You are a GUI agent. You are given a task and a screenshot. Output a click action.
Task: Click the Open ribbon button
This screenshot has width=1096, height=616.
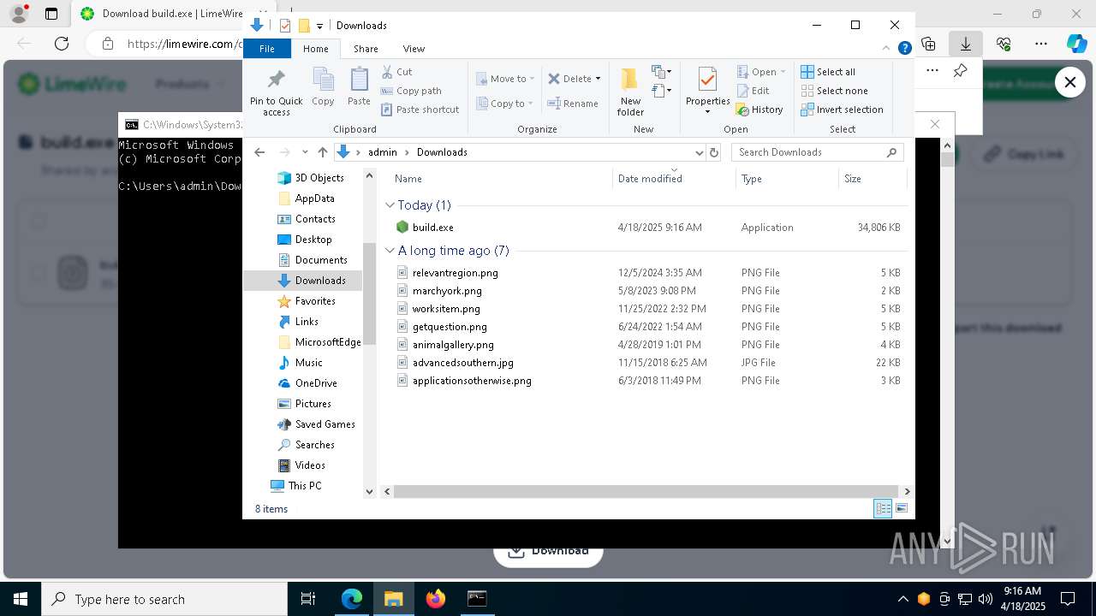[756, 72]
